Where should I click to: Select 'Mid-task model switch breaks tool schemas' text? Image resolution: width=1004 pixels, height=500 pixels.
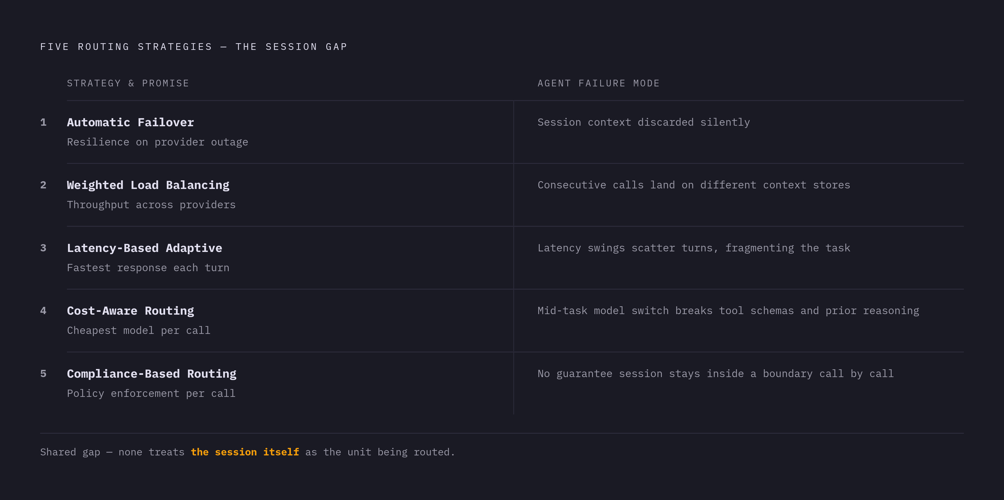pyautogui.click(x=666, y=311)
